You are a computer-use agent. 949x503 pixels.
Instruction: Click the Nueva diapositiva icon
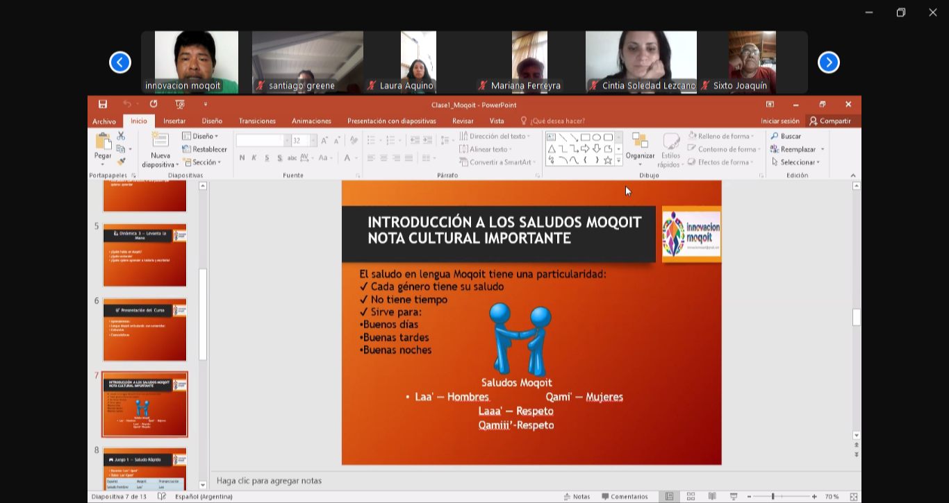tap(160, 141)
